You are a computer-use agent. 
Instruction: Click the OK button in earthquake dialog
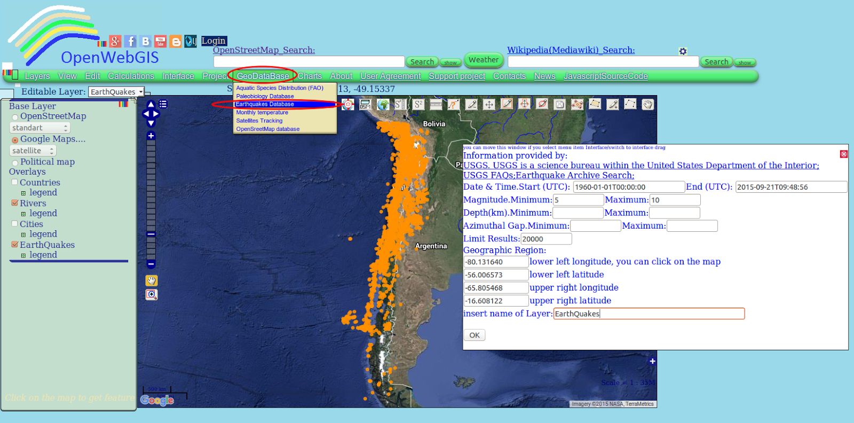click(x=475, y=335)
